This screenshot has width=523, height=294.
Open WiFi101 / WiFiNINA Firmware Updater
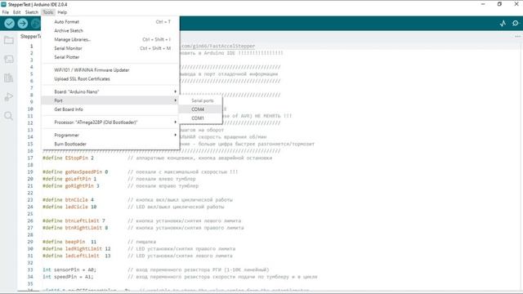point(110,70)
